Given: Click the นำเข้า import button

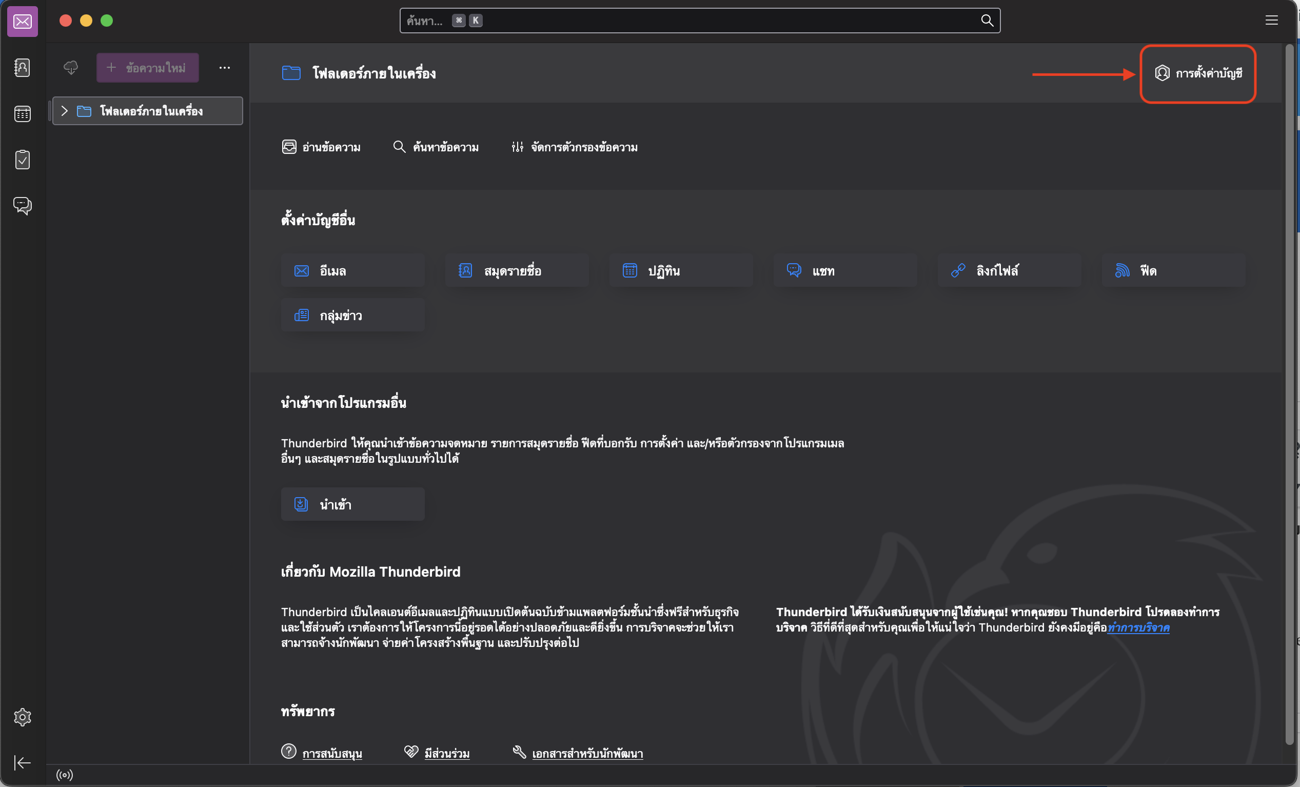Looking at the screenshot, I should 353,504.
